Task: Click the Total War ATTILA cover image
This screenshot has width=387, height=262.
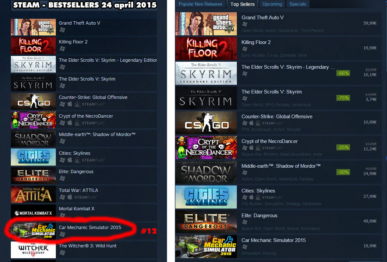Action: coord(33,194)
